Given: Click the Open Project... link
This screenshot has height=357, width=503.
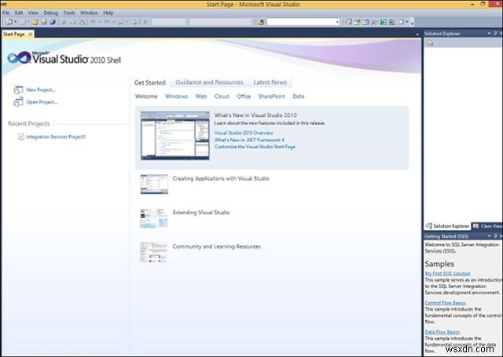Looking at the screenshot, I should coord(42,102).
